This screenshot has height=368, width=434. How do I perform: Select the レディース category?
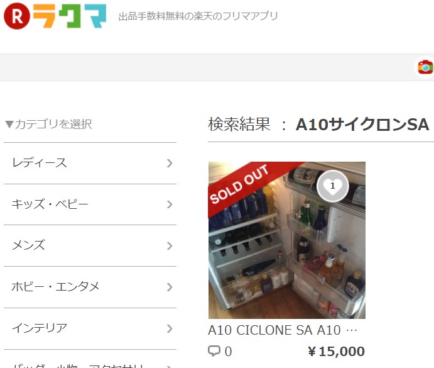(90, 164)
